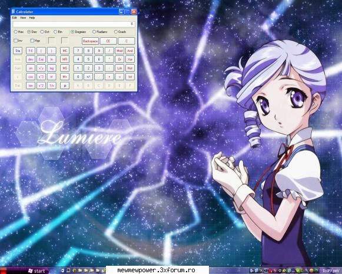Open the Edit menu
This screenshot has height=274, width=342.
(14, 18)
